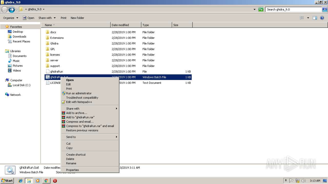Open Google Chrome from the taskbar
Image resolution: width=328 pixels, height=184 pixels.
point(46,181)
